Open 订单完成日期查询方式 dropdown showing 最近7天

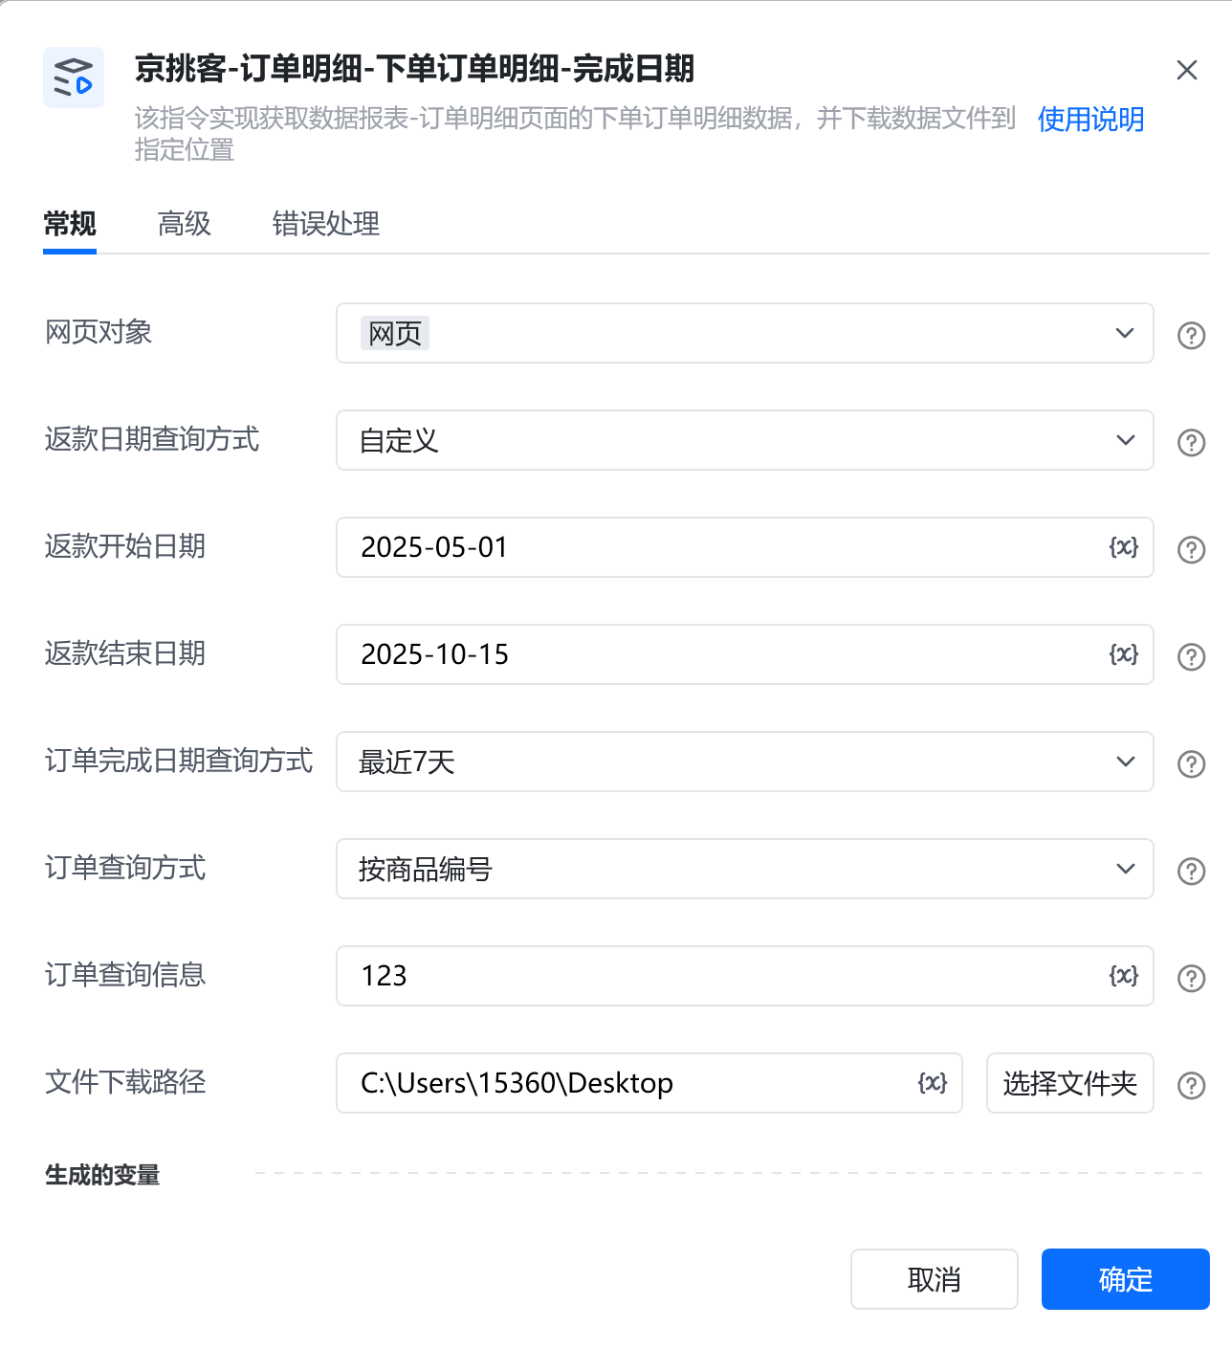(745, 762)
